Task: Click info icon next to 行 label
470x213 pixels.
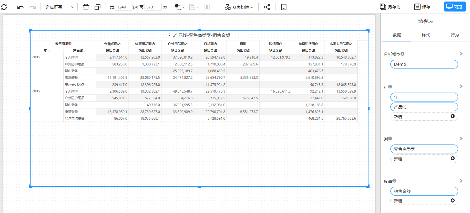Action: (390, 86)
